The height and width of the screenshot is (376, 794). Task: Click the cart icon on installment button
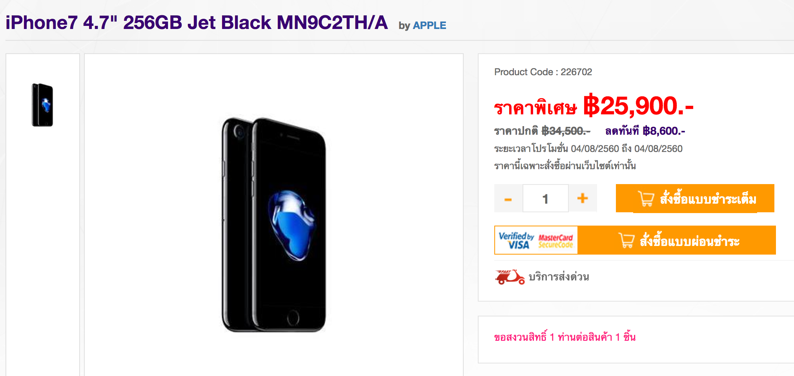626,240
